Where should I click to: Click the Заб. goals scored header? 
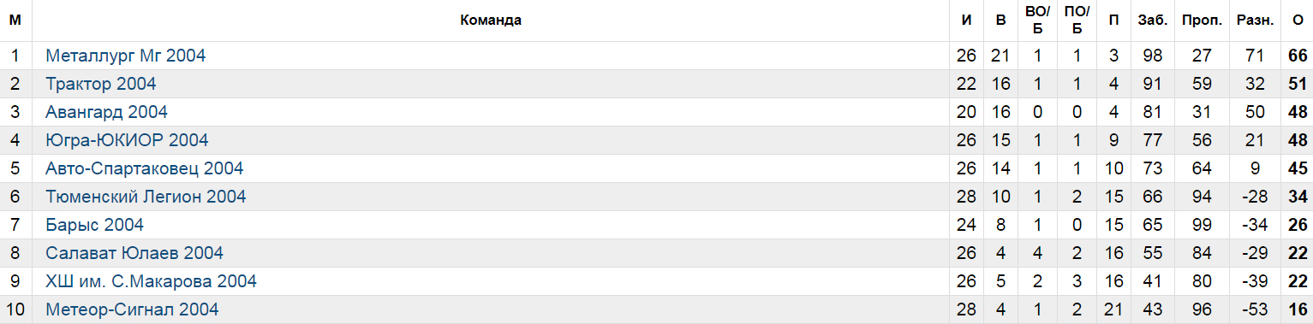point(1152,21)
